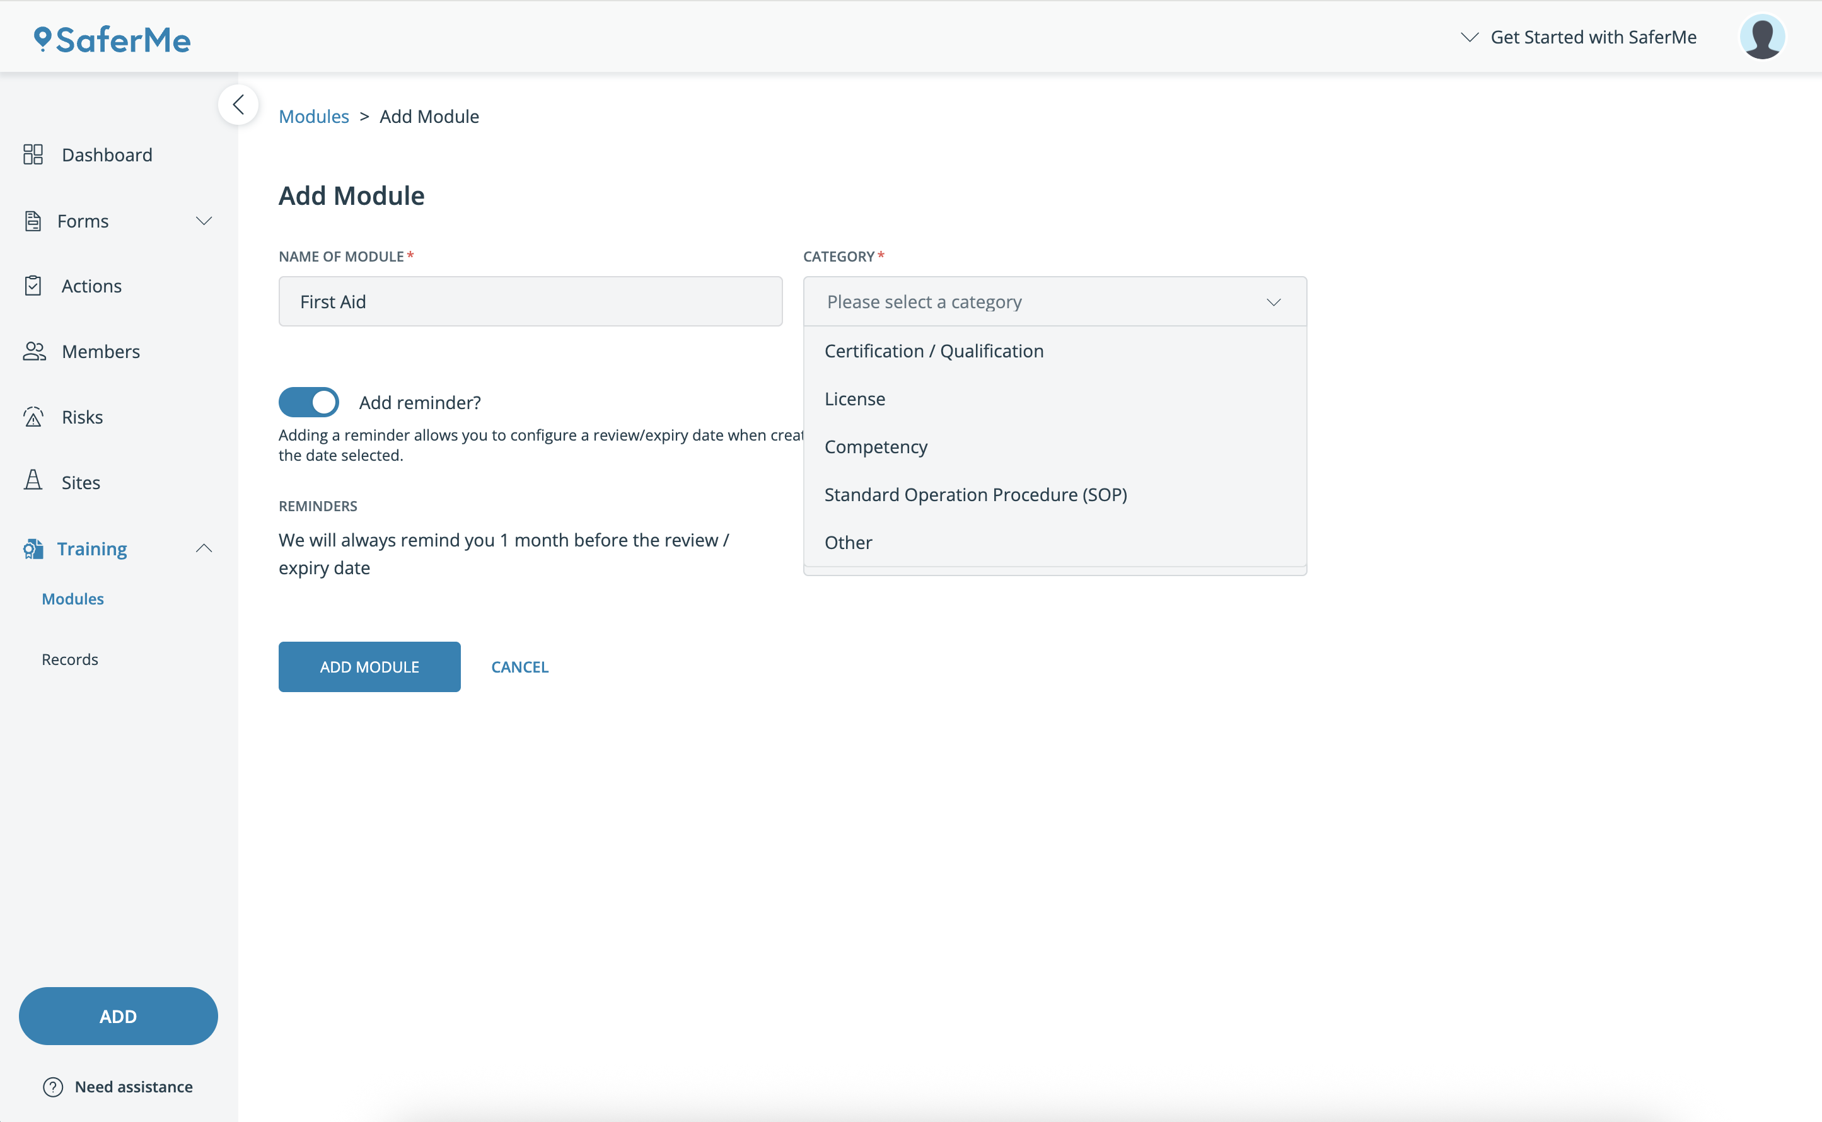Click the Members people icon
Screen dimensions: 1822x1122
click(34, 351)
